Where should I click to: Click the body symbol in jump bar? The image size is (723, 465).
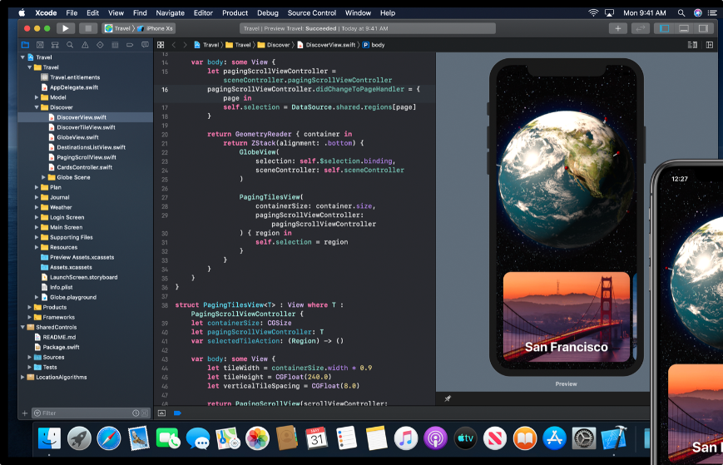tap(374, 45)
